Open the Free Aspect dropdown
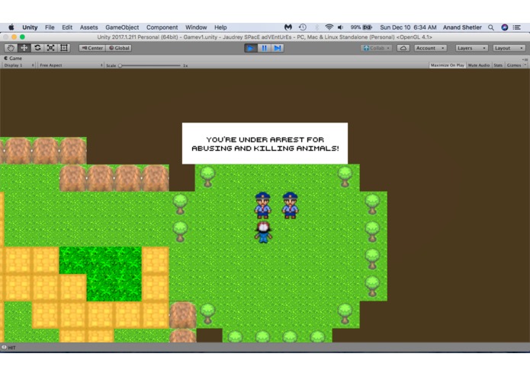Image resolution: width=530 pixels, height=376 pixels. (71, 65)
